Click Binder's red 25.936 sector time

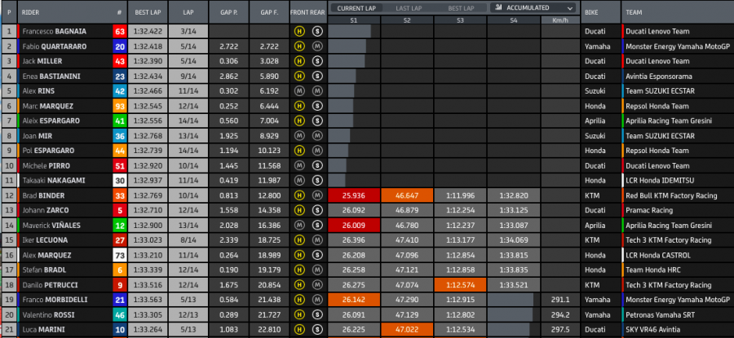point(355,195)
